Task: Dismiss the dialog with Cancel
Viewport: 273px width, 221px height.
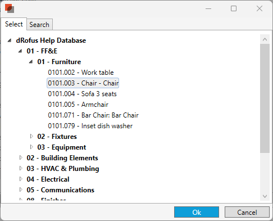Action: pyautogui.click(x=247, y=212)
